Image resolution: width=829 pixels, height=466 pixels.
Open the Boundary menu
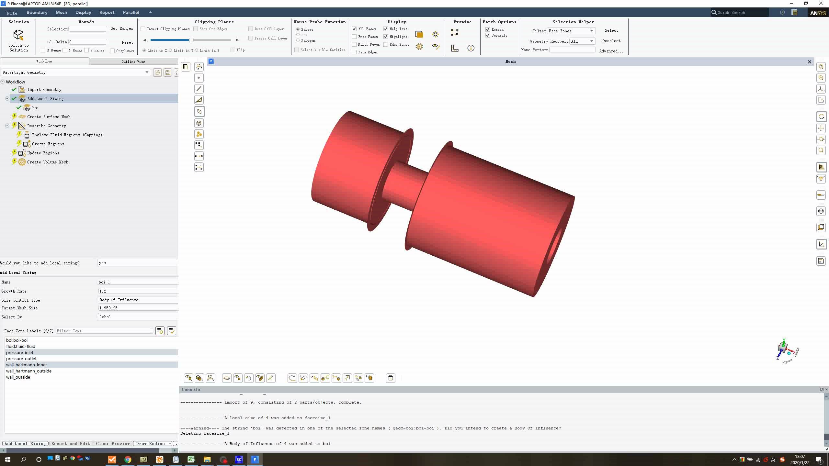(x=37, y=12)
